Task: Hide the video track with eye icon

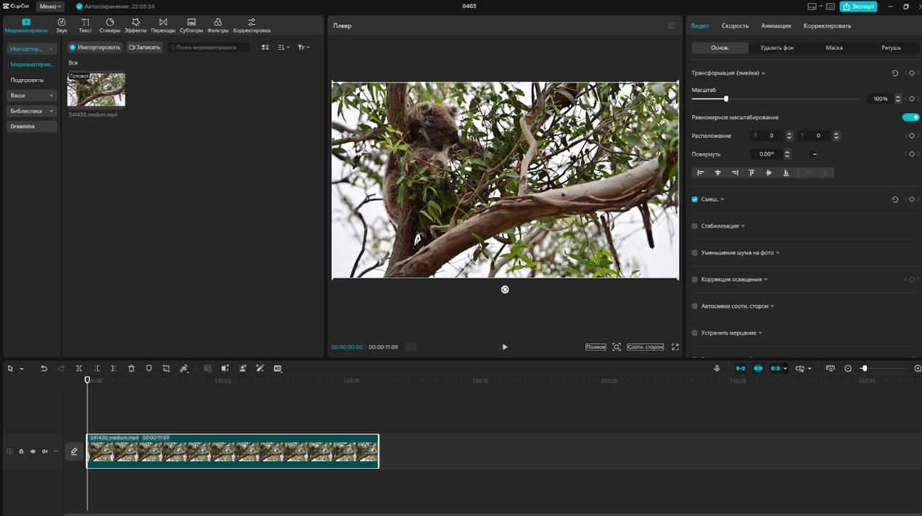Action: click(x=33, y=451)
